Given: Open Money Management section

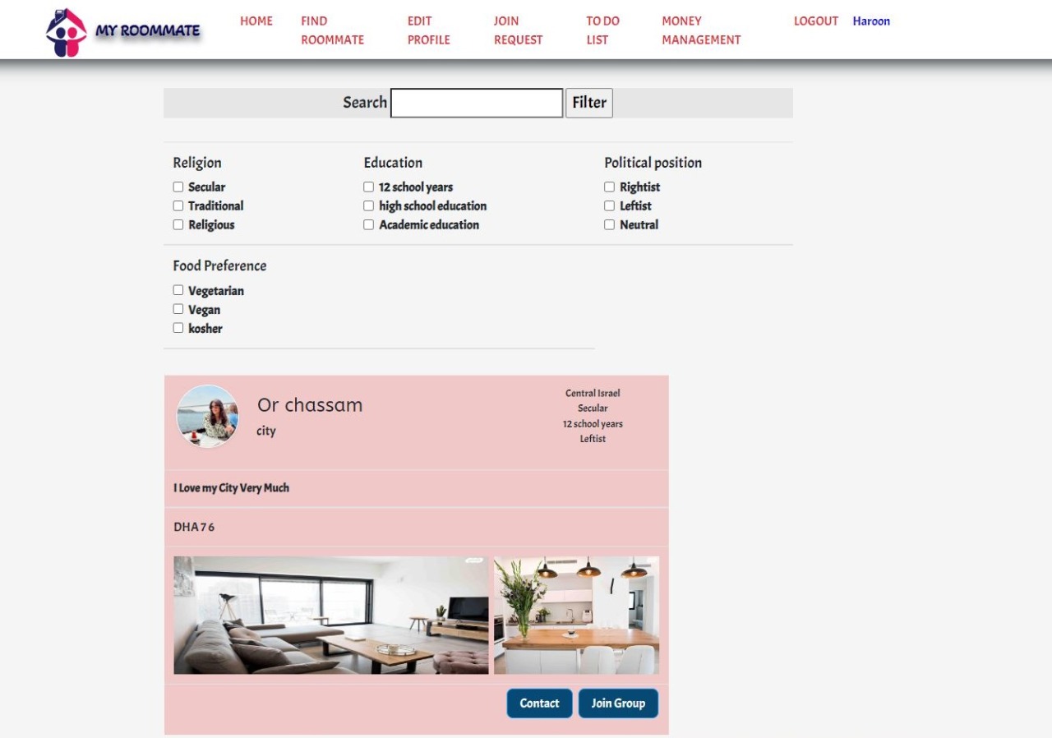Looking at the screenshot, I should (701, 30).
